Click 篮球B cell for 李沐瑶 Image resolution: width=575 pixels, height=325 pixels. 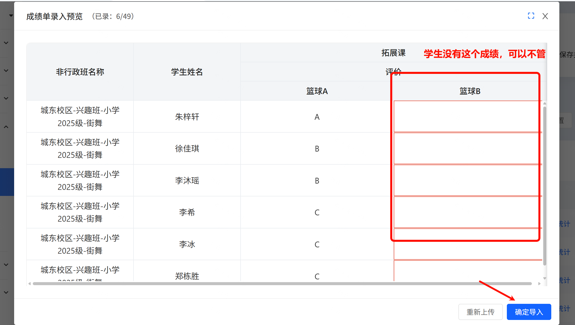pos(467,181)
